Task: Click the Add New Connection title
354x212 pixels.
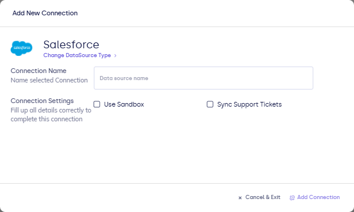Action: point(45,13)
